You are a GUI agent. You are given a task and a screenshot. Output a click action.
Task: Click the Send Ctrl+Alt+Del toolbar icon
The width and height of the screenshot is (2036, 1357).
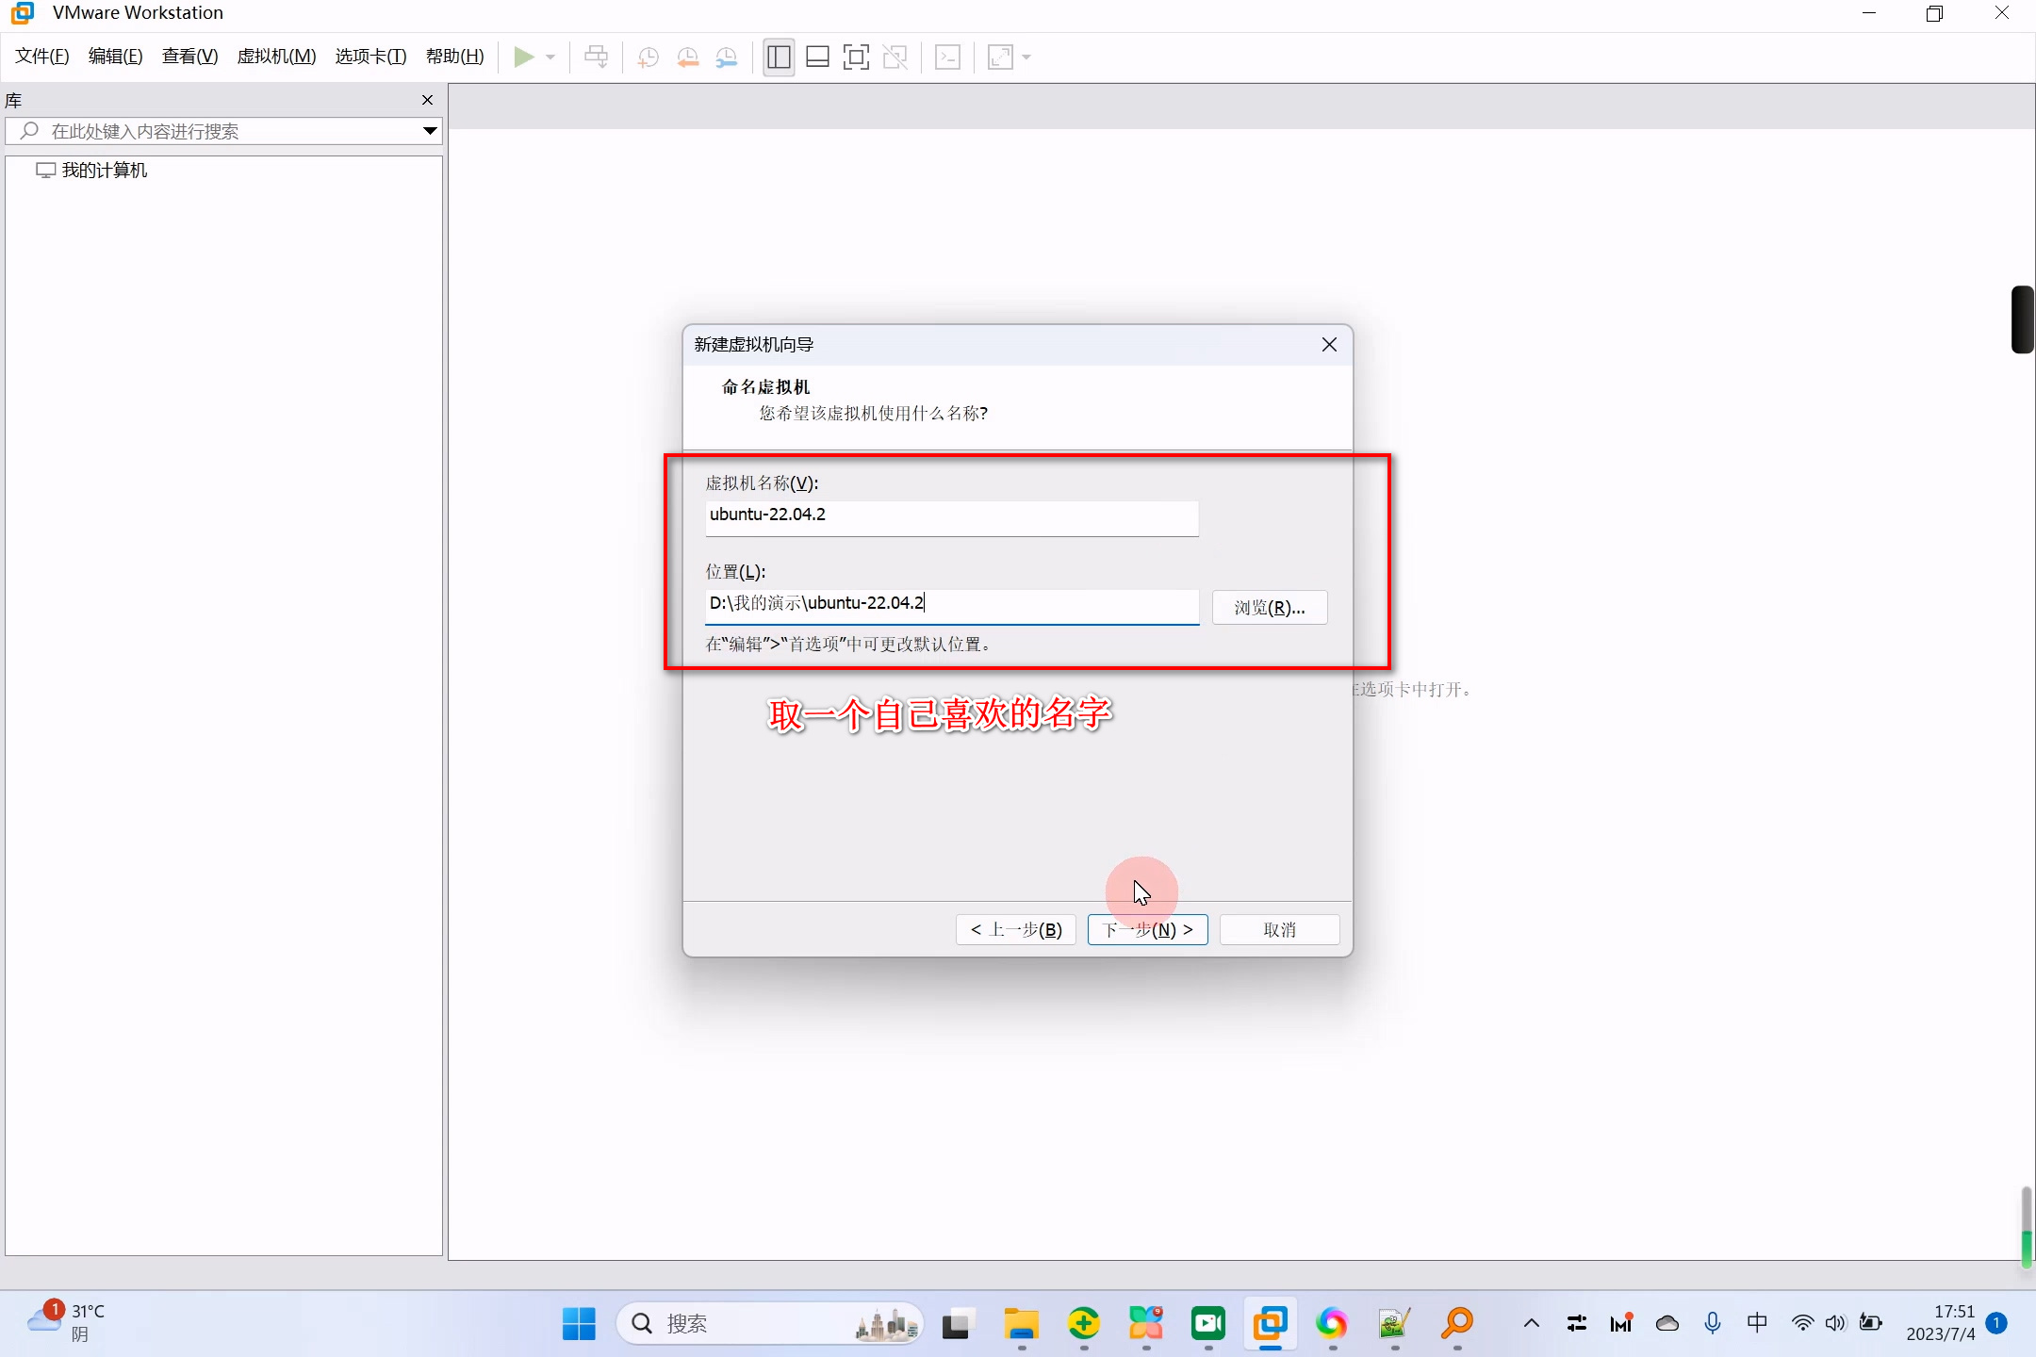point(596,57)
